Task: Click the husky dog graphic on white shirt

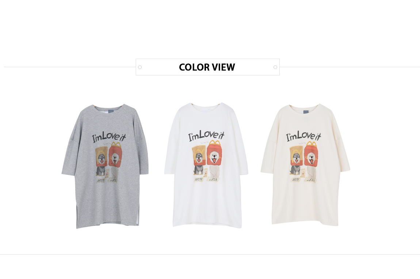Action: click(x=198, y=160)
